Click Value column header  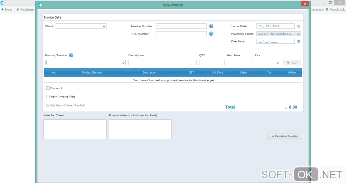(x=243, y=73)
